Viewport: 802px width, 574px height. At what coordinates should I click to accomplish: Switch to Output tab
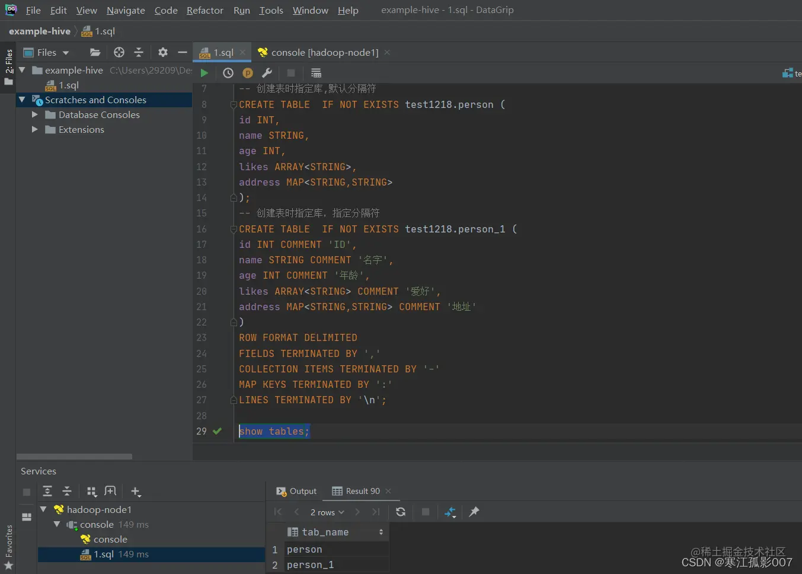(296, 491)
